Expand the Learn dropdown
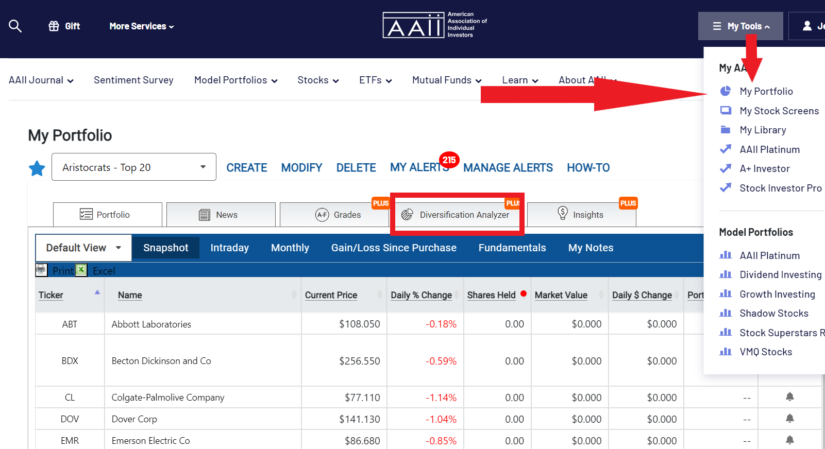Viewport: 825px width, 449px height. pos(520,80)
